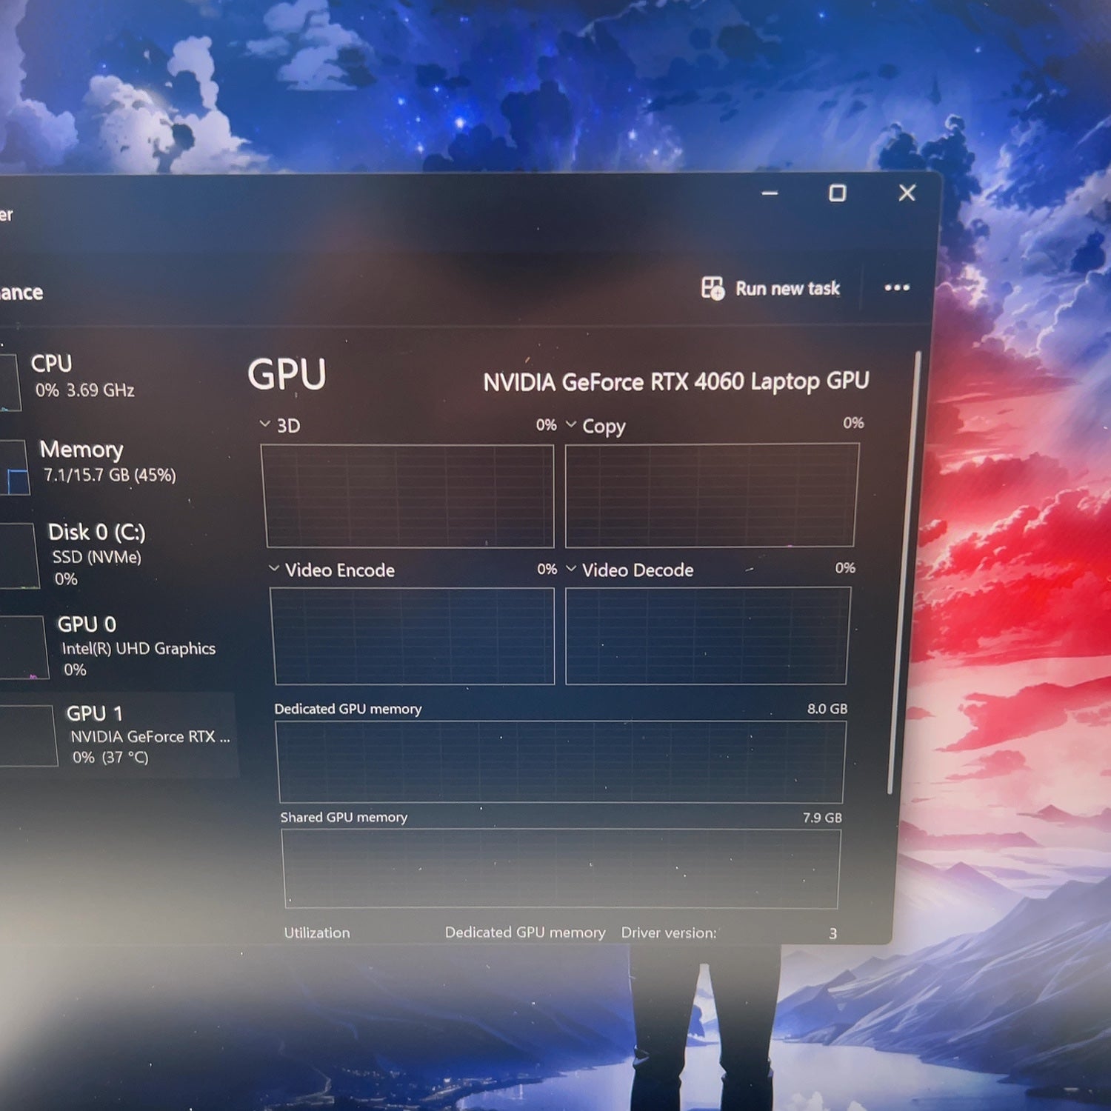Click the Dedicated GPU memory graph

coord(561,761)
